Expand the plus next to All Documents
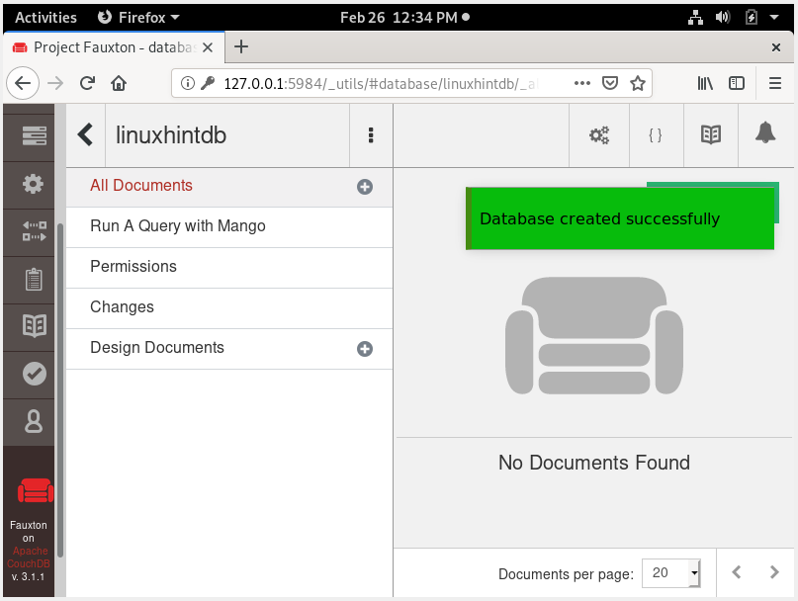 tap(365, 187)
